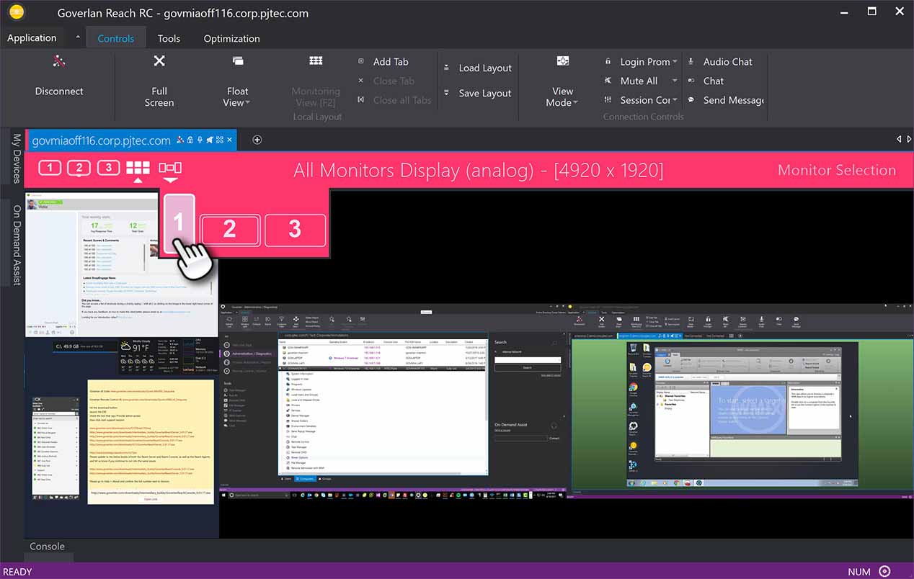The image size is (914, 579).
Task: Close the govmiaoff116 session tab
Action: (x=229, y=140)
